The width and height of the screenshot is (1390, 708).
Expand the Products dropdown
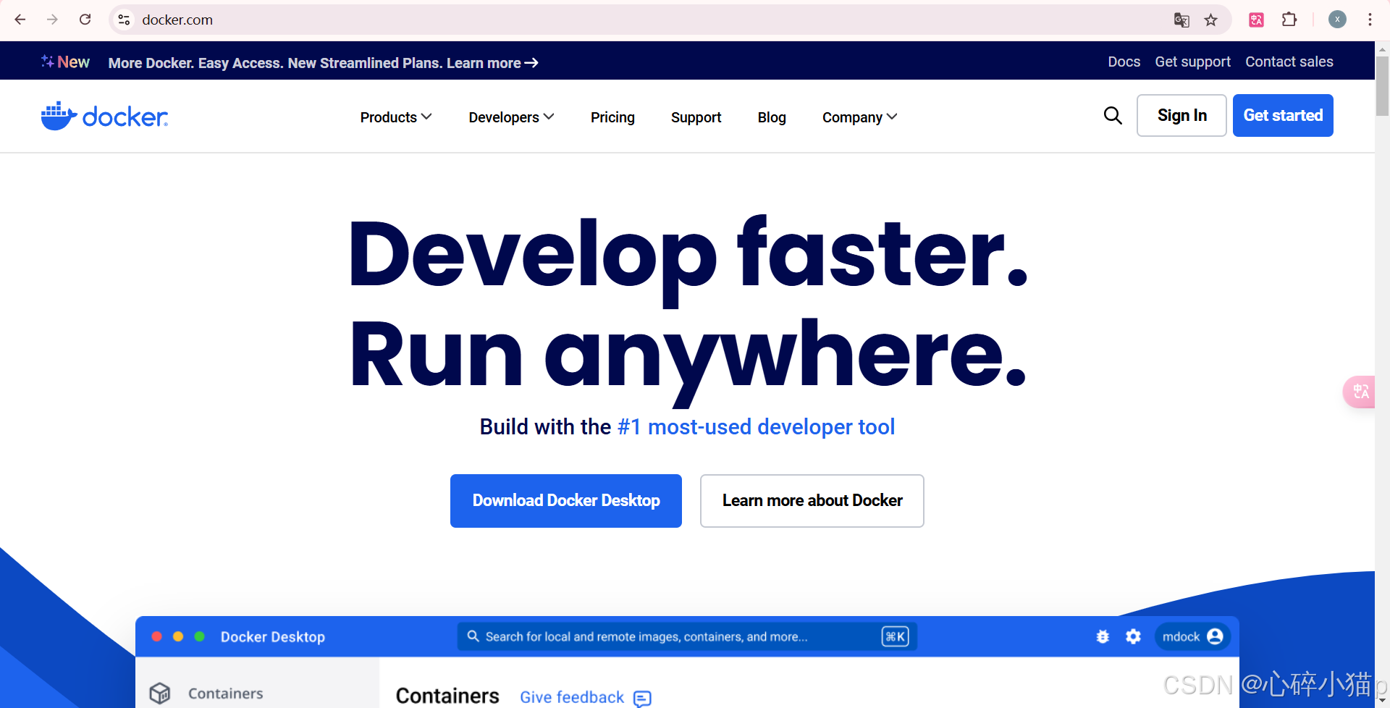pos(395,117)
